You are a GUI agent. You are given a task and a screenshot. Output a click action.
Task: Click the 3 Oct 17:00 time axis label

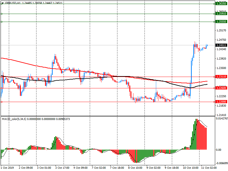pyautogui.click(x=62, y=168)
